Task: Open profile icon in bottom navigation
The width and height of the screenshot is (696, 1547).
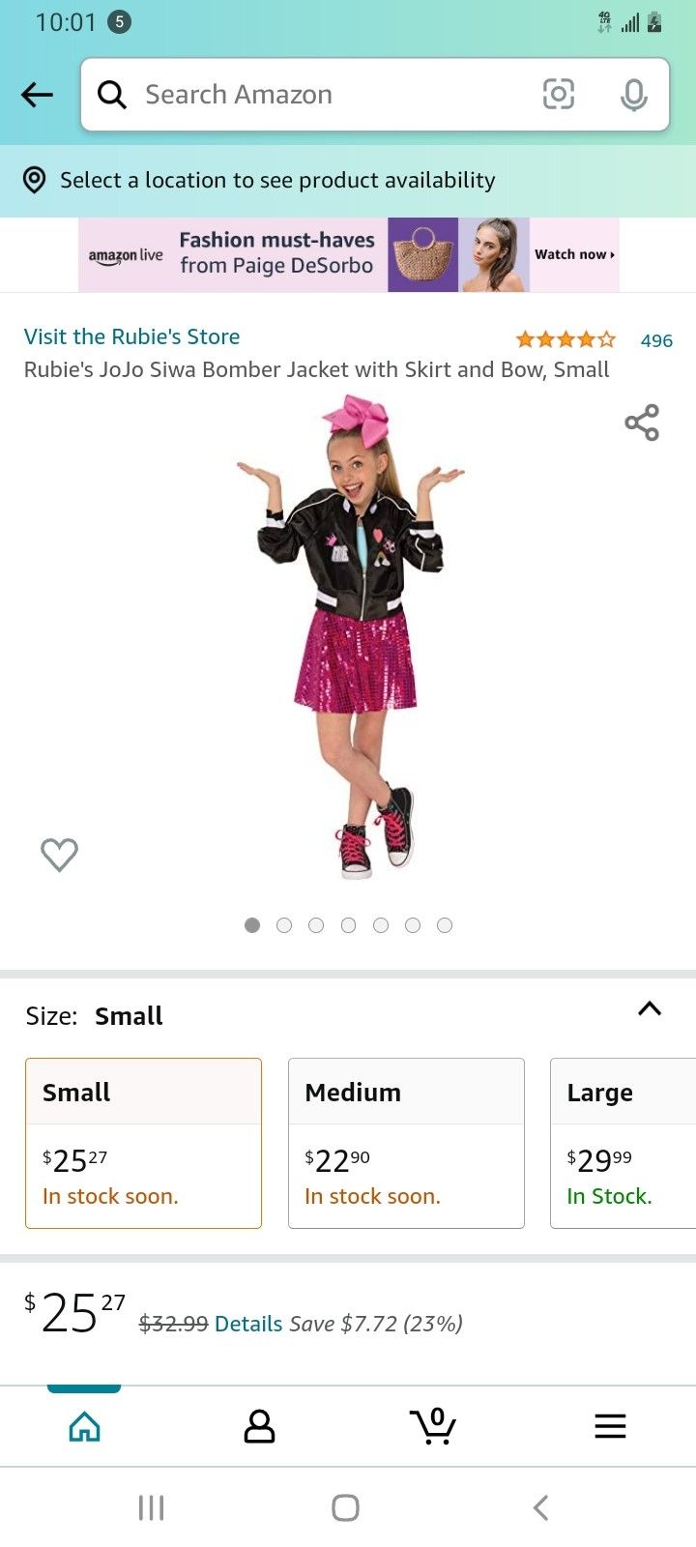Action: coord(259,1426)
